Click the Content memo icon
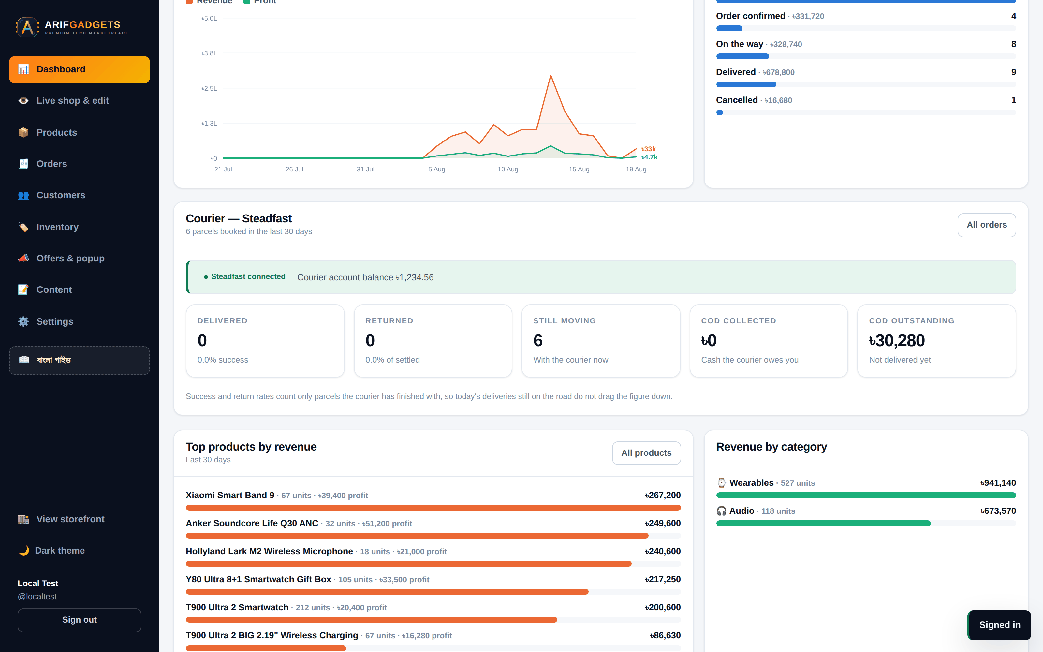1043x652 pixels. pyautogui.click(x=23, y=290)
